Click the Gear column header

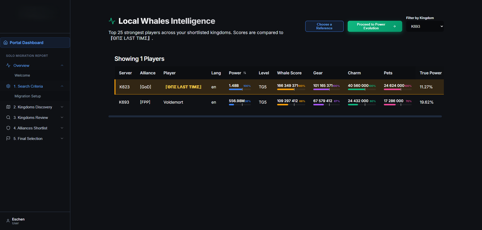[x=318, y=73]
